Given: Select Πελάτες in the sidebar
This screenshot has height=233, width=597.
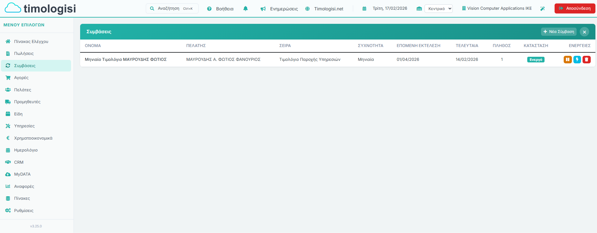Looking at the screenshot, I should pyautogui.click(x=23, y=90).
